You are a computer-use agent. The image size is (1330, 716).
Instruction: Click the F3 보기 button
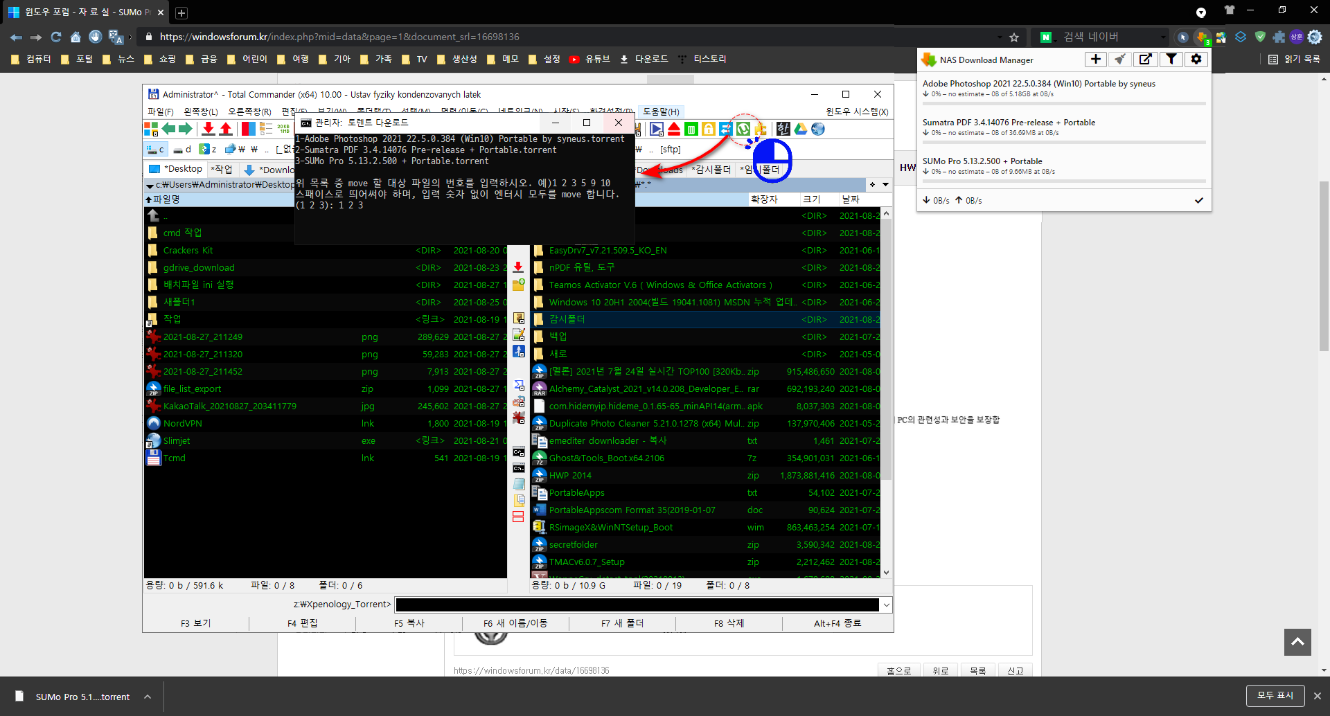(x=196, y=623)
